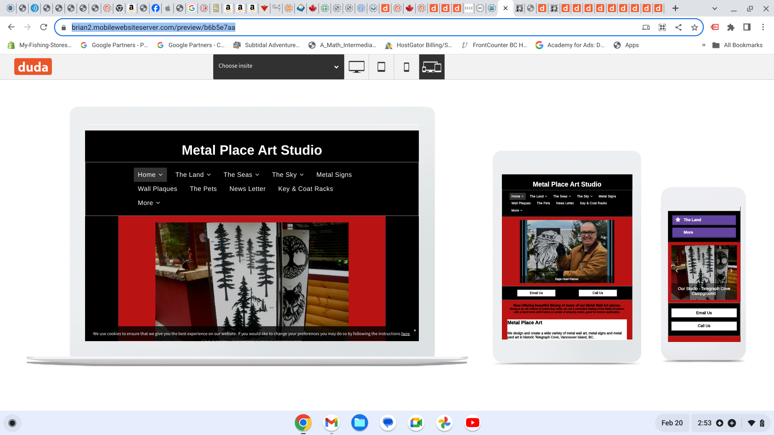Open News Letter in laptop preview
Screen dimensions: 774x435
click(x=248, y=189)
